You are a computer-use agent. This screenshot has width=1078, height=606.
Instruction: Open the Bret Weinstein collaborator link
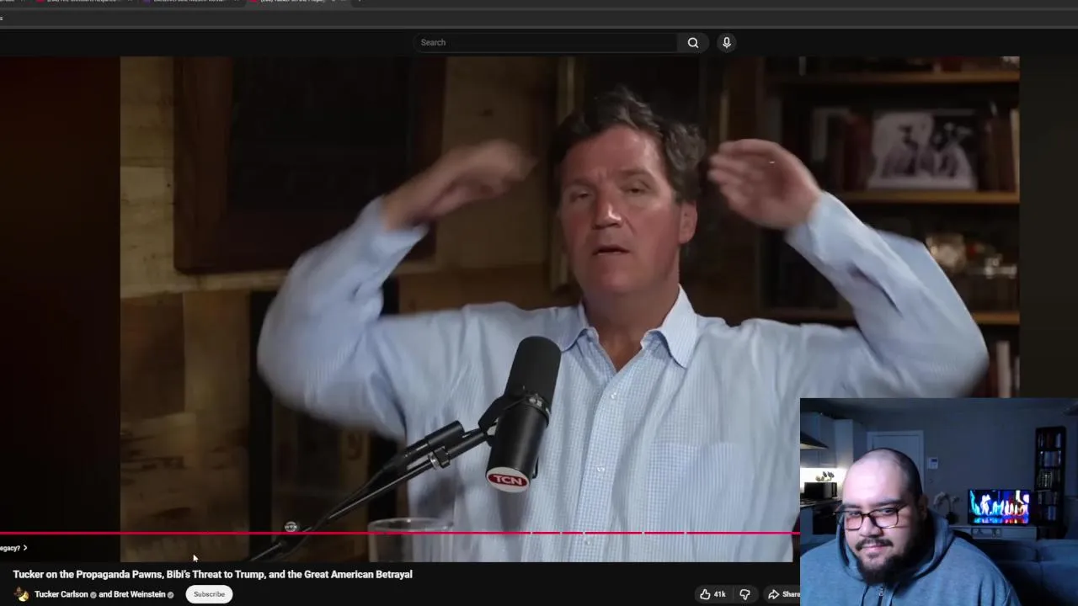click(x=138, y=594)
